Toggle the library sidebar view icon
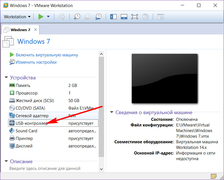The height and width of the screenshot is (180, 224). [113, 17]
